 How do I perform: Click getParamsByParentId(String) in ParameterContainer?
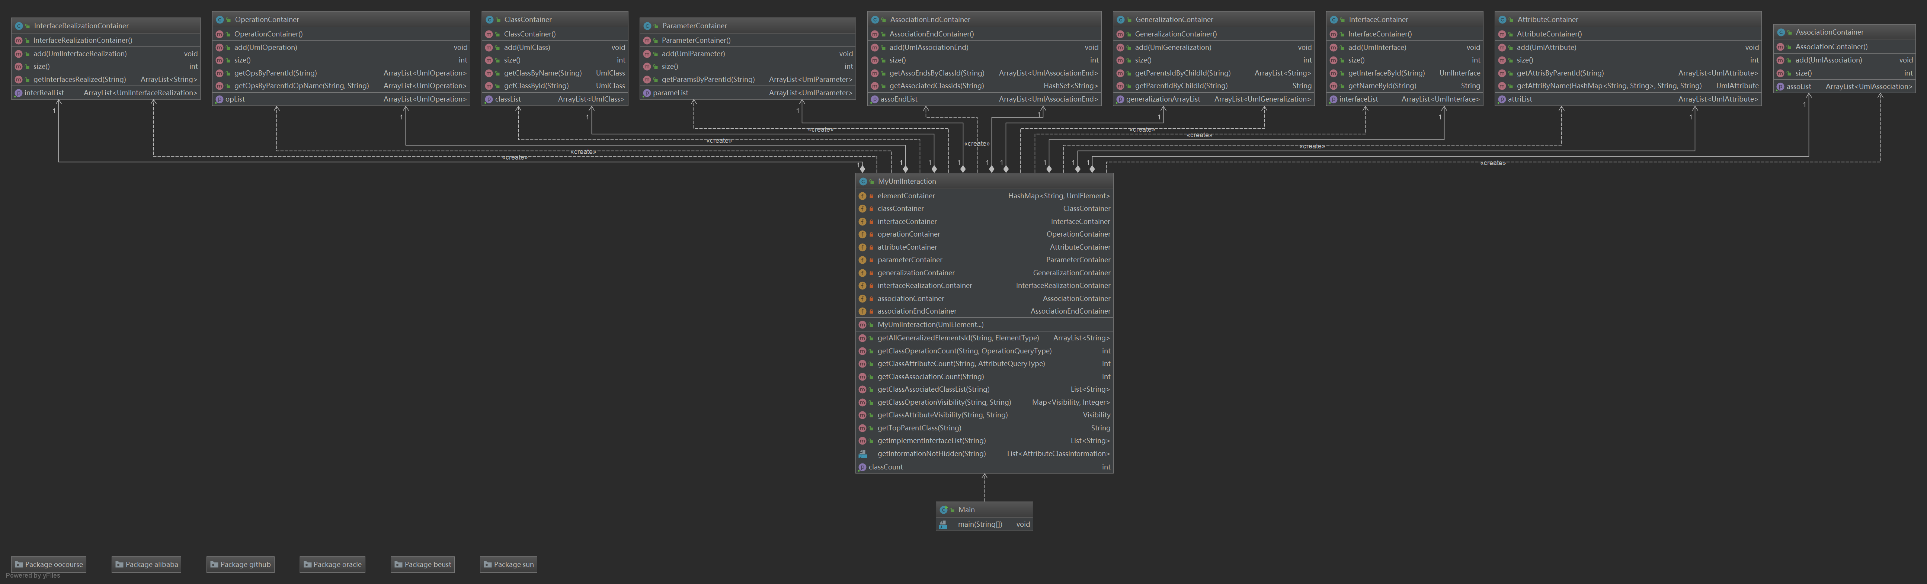[x=708, y=79]
